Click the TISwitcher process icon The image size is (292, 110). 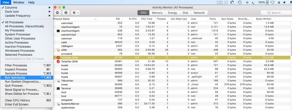pyautogui.click(x=58, y=81)
